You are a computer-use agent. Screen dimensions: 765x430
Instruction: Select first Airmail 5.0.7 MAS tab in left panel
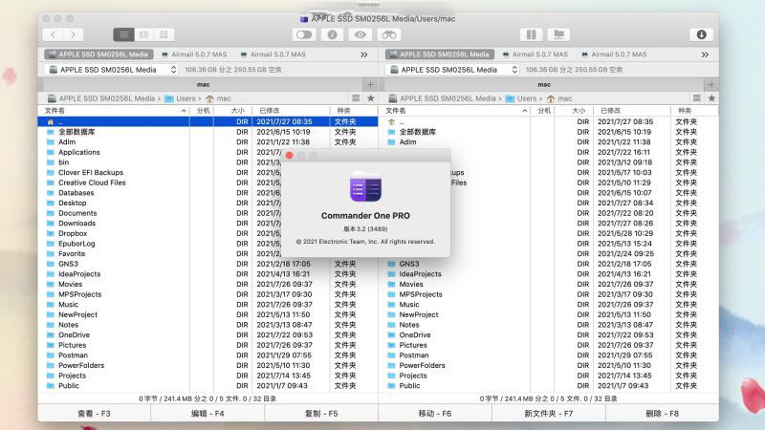195,54
